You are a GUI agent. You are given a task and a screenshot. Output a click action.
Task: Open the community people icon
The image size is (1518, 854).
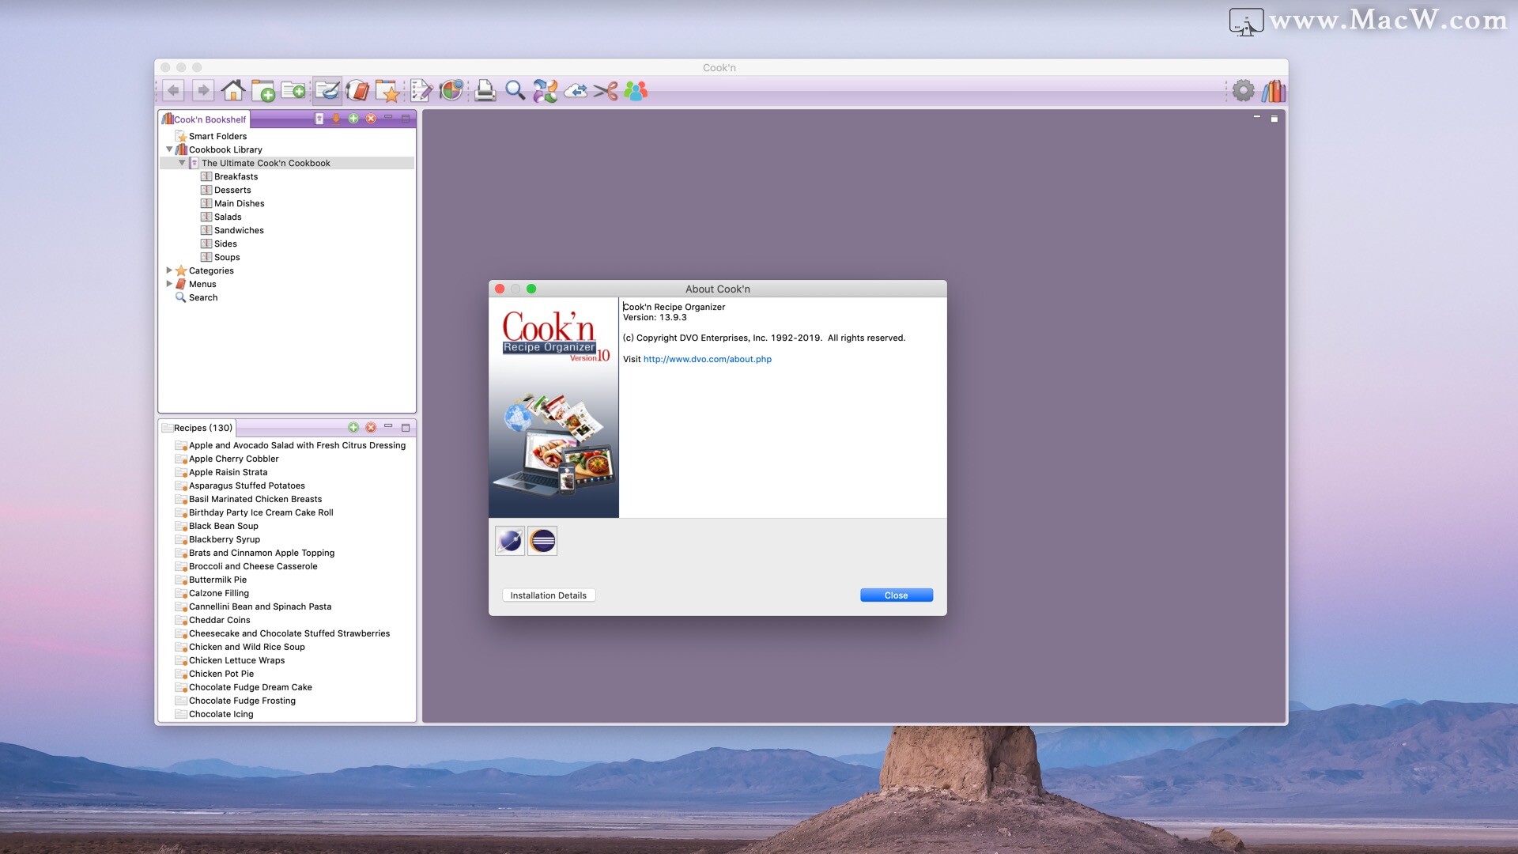click(636, 91)
